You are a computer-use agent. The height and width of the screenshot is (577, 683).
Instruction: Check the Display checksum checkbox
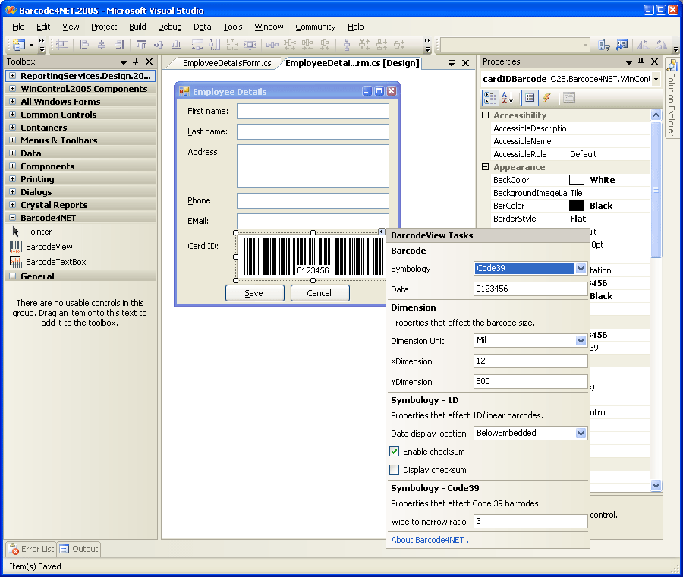click(x=395, y=470)
